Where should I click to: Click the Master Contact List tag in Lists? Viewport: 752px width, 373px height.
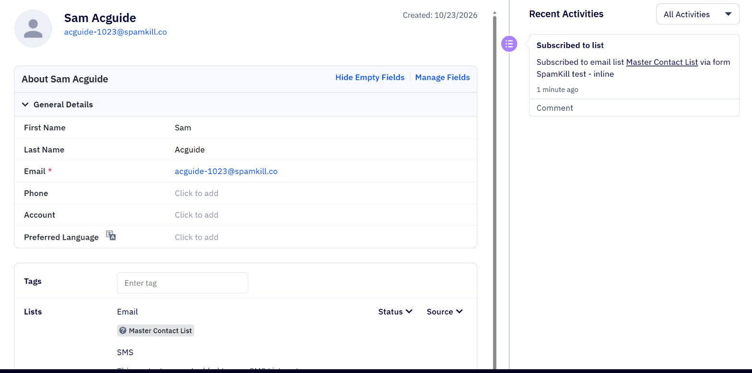coord(155,330)
